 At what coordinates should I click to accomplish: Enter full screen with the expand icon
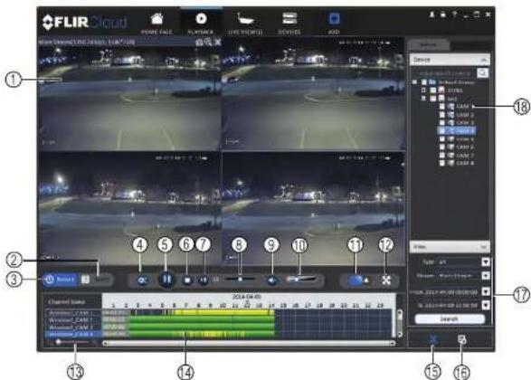(386, 280)
